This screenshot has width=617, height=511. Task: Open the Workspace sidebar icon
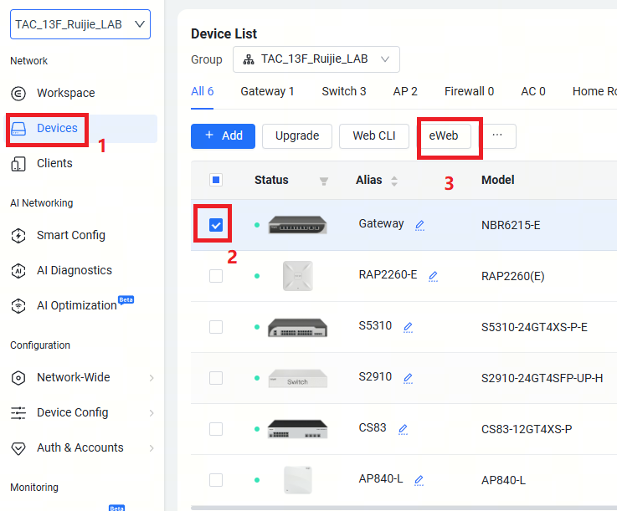pos(18,94)
